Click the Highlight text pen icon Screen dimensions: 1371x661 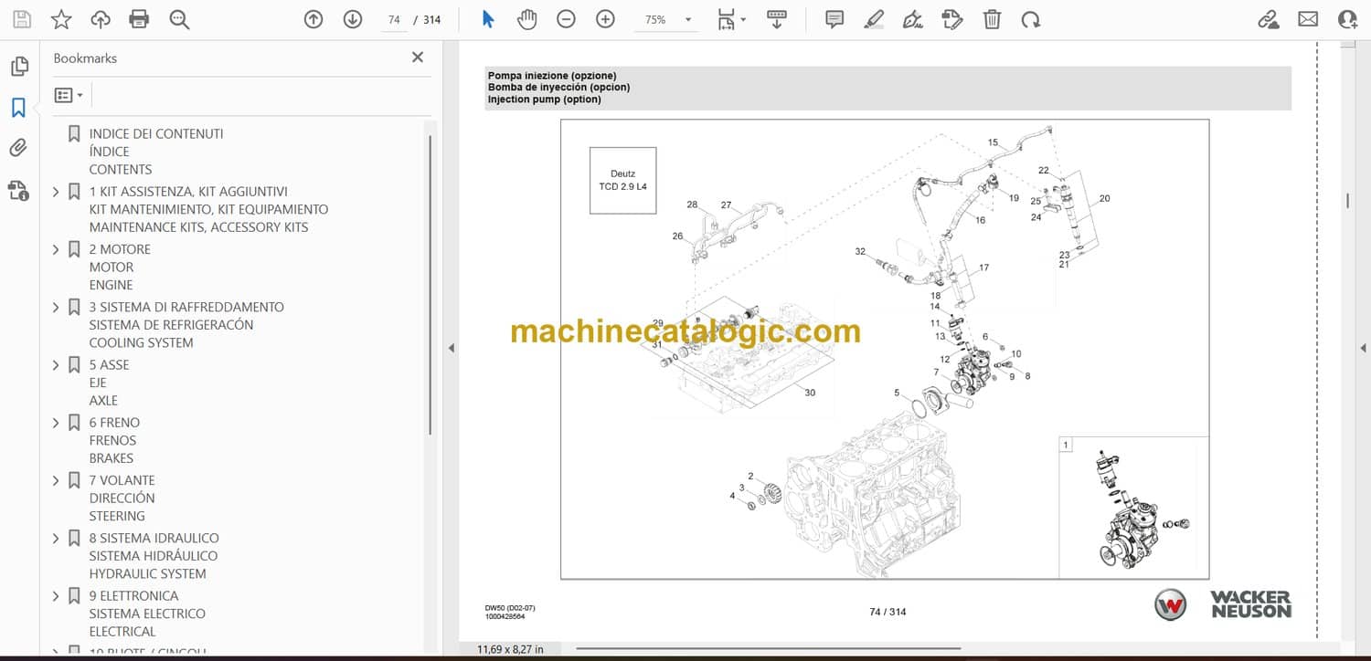874,19
